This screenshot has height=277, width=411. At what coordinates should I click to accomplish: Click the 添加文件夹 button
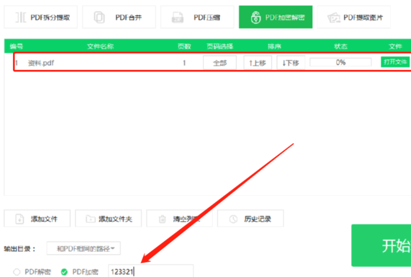coord(108,218)
